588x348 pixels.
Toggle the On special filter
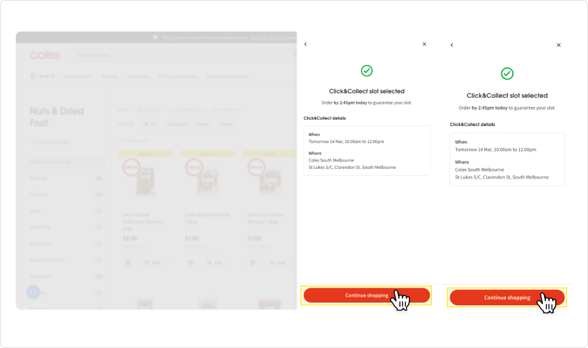[x=177, y=124]
